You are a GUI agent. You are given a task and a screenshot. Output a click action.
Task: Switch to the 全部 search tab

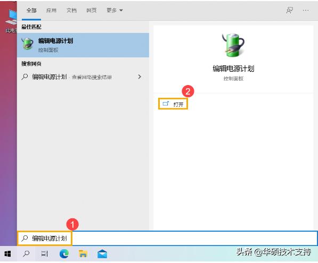tap(31, 10)
